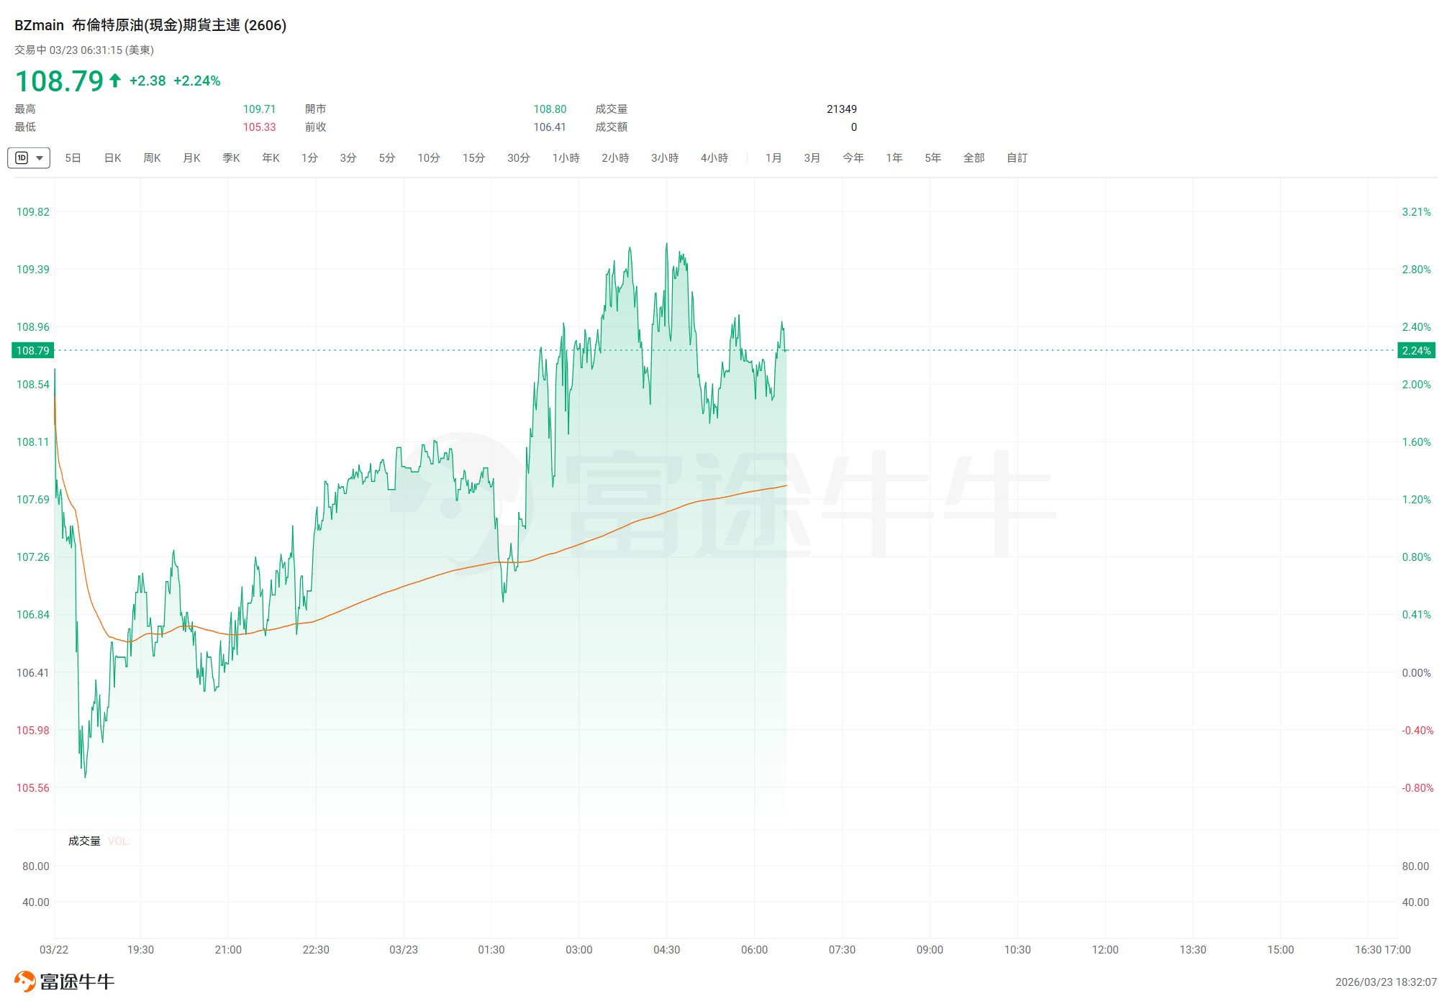Click the 06:00 time axis marker
This screenshot has height=1006, width=1452.
754,950
